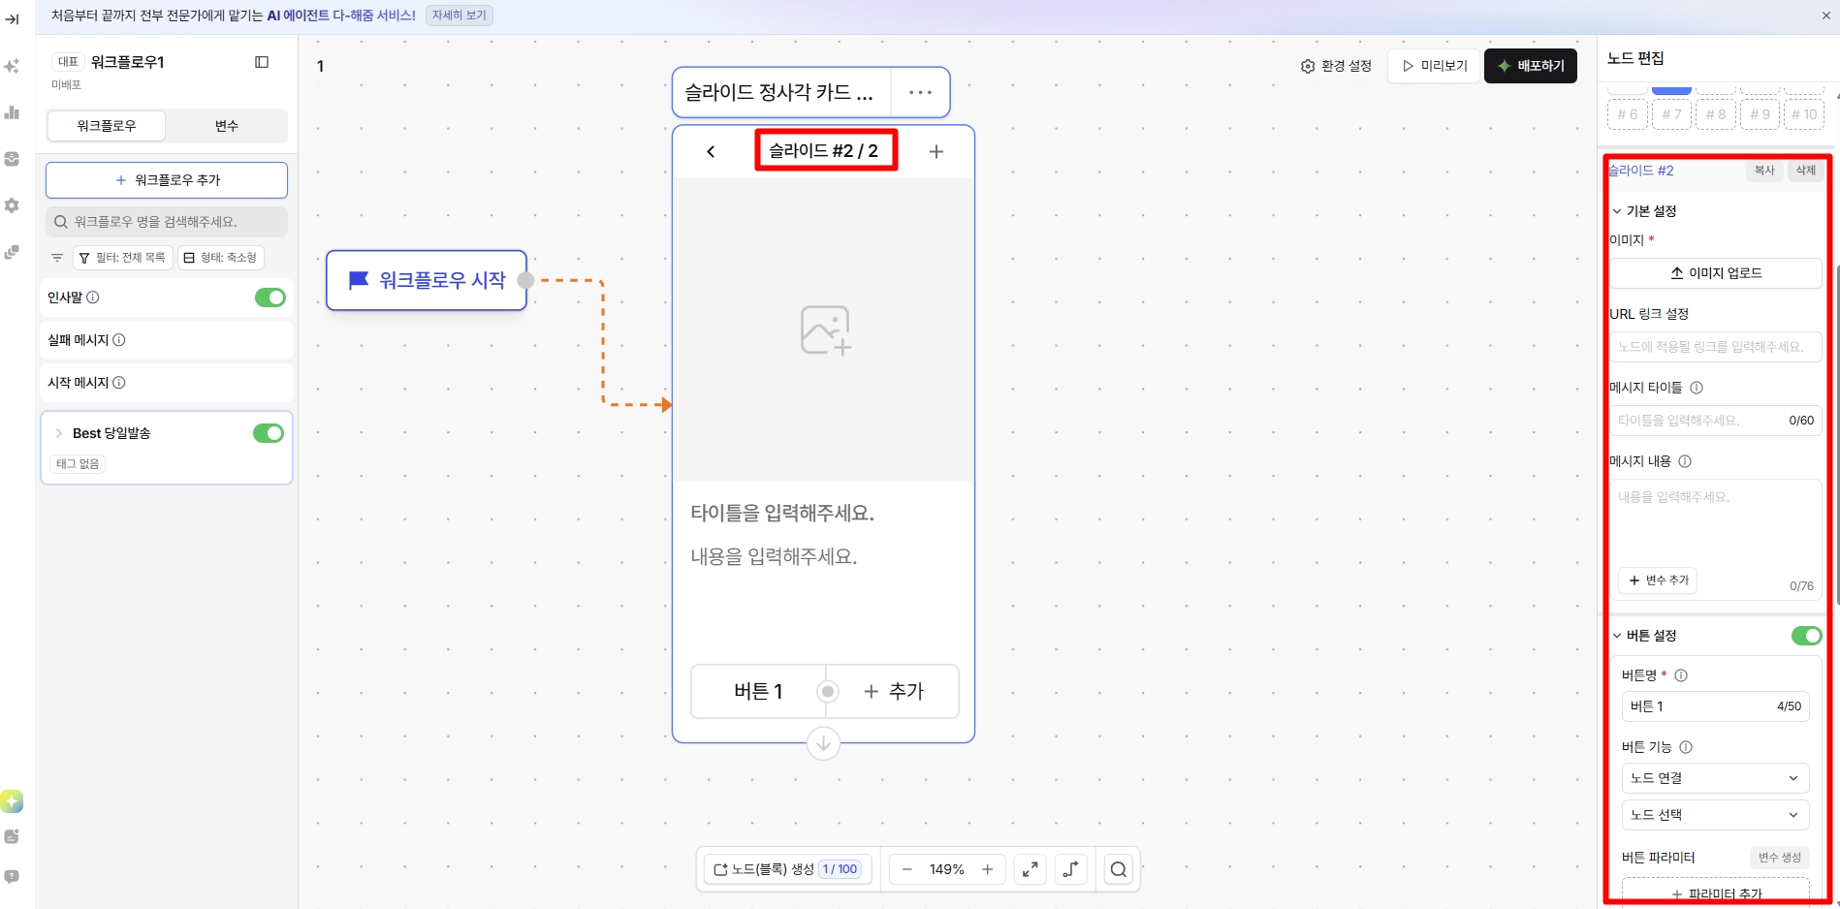The image size is (1840, 909).
Task: Click the connector line style icon
Action: pos(1071,869)
